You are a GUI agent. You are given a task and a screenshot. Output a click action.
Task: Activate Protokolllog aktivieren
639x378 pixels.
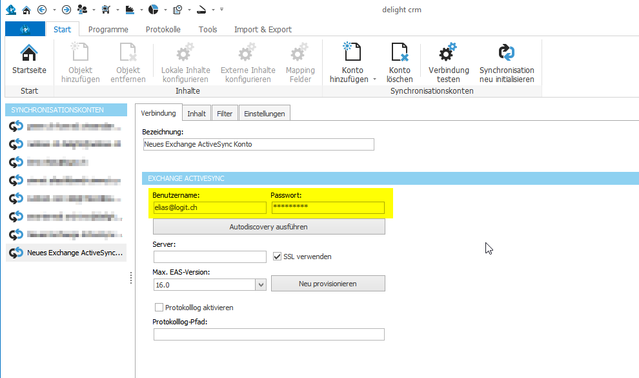click(x=159, y=307)
